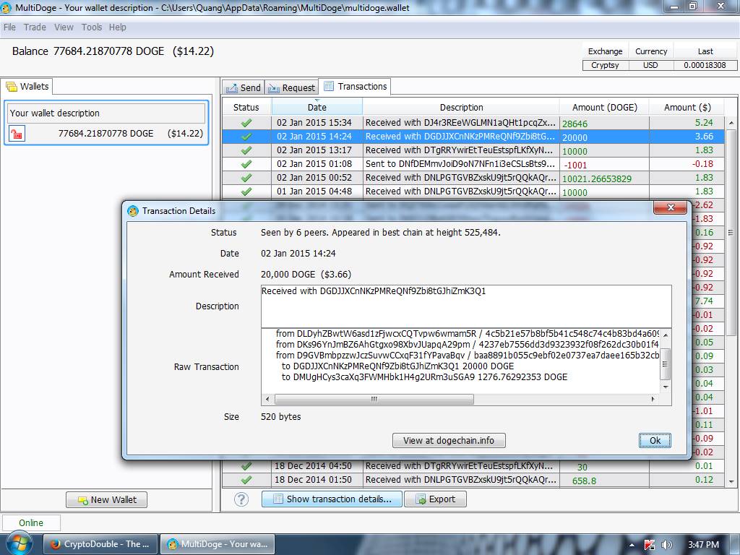Open the View menu
740x555 pixels.
pos(64,27)
